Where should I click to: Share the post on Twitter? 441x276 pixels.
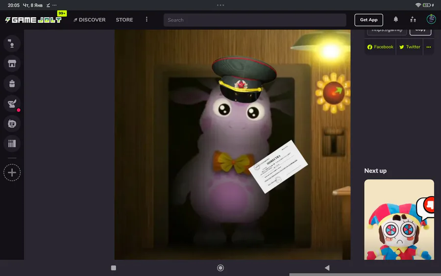pyautogui.click(x=410, y=47)
